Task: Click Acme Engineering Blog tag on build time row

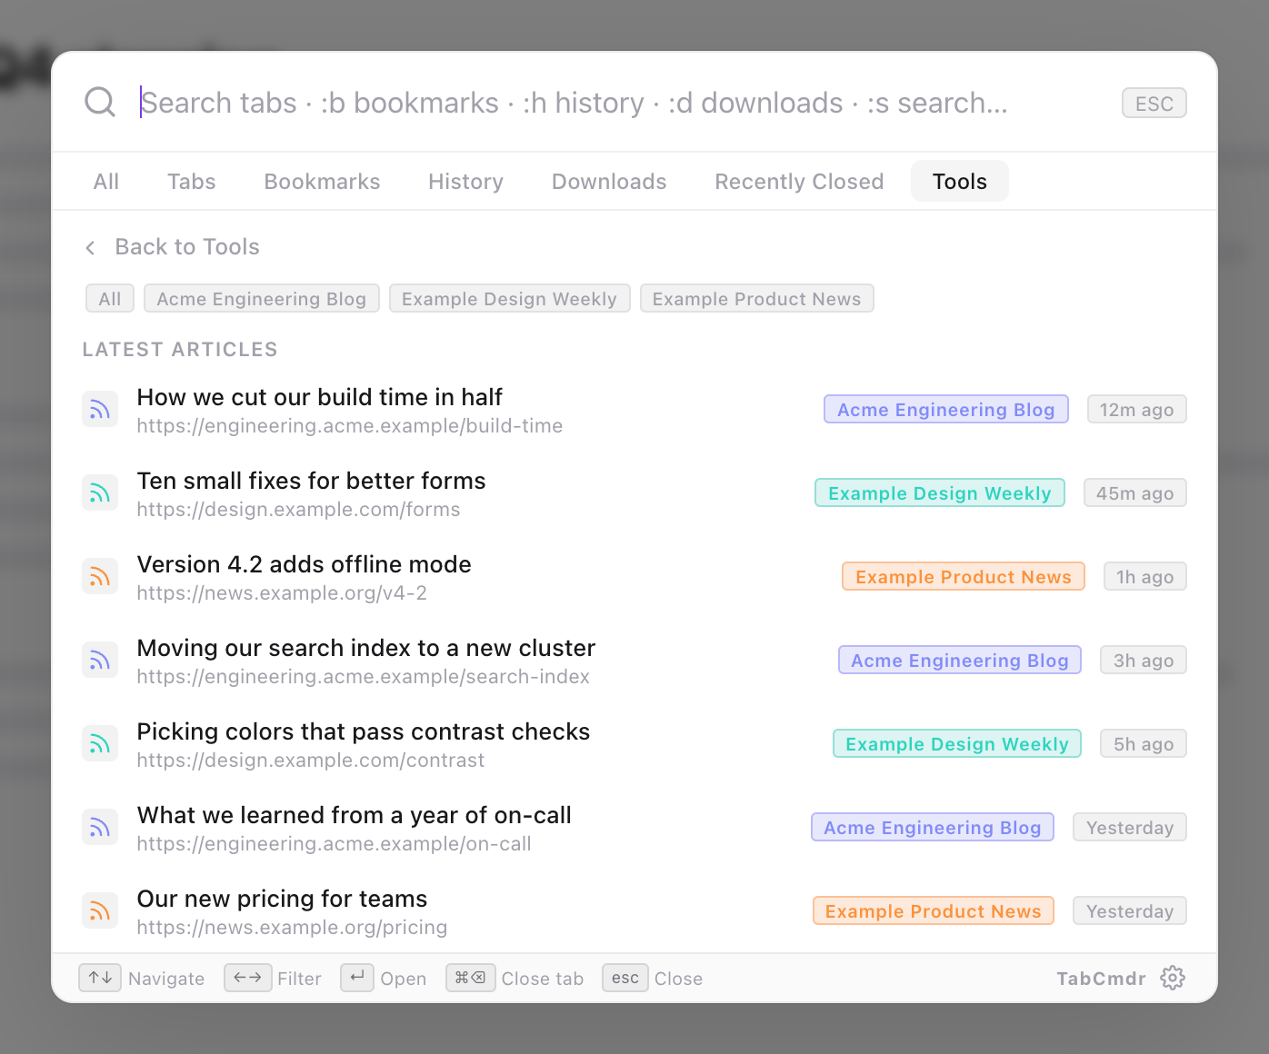Action: [946, 409]
